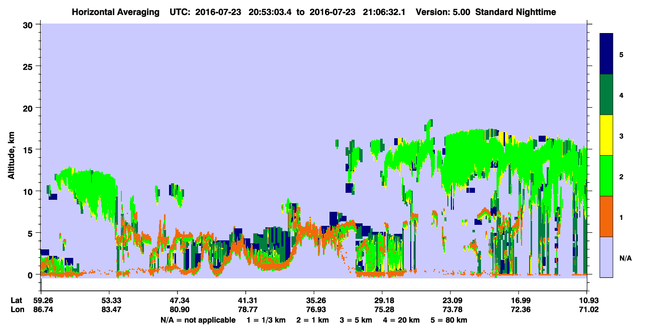The image size is (652, 334).
Task: Click the colorbar label 1
Action: pyautogui.click(x=621, y=217)
